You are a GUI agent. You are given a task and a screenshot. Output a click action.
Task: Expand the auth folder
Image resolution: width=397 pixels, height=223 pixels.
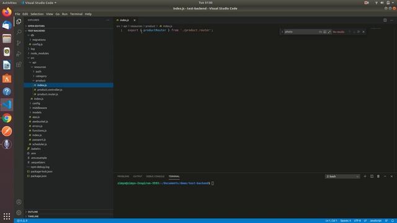tap(38, 72)
